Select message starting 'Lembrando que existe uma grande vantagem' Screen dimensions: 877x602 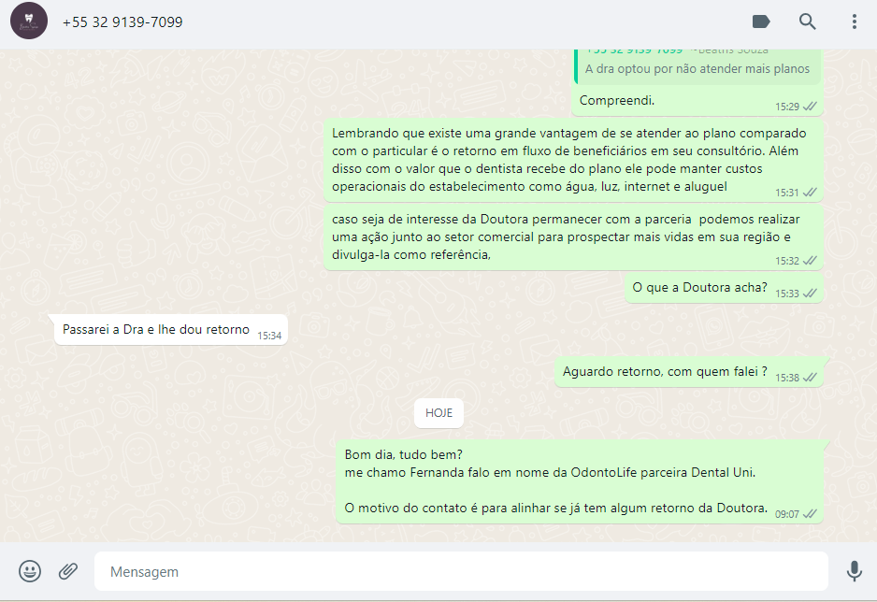coord(573,160)
